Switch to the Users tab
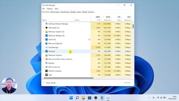Screen dimensions: 179x101 point(79,12)
